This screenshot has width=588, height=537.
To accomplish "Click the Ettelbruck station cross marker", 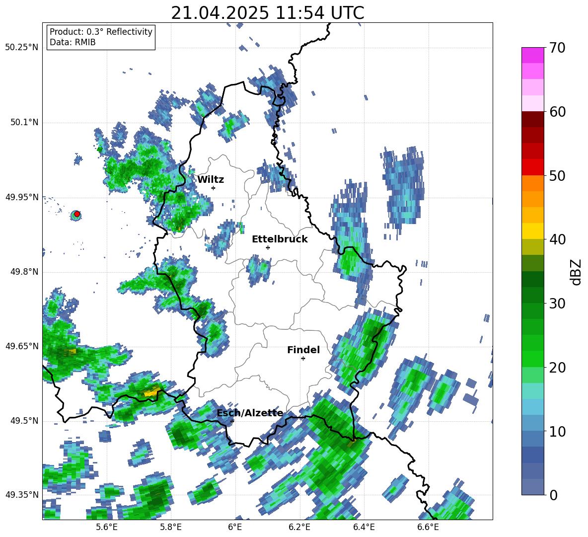I will click(x=268, y=247).
